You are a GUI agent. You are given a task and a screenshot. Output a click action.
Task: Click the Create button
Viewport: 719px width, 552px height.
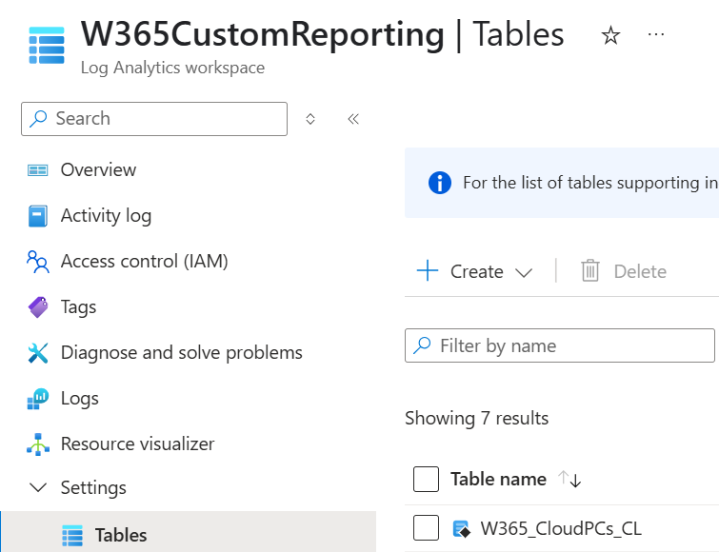[474, 271]
